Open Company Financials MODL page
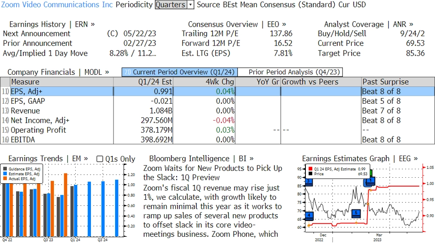 (x=58, y=72)
